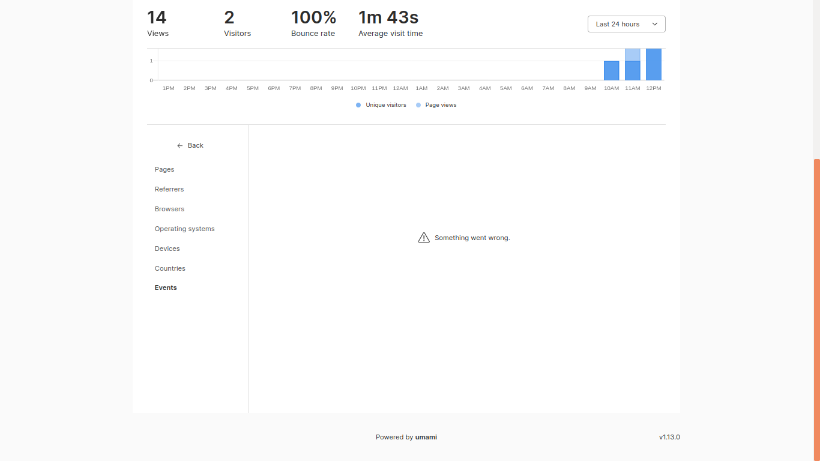Open the umami link in the footer
The width and height of the screenshot is (820, 461).
(426, 437)
